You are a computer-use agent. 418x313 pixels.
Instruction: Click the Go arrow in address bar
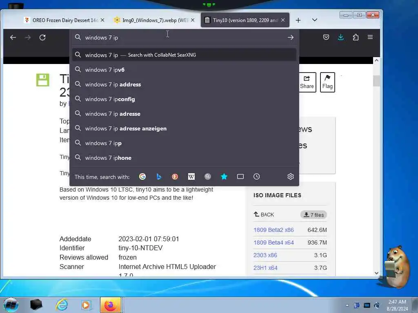(290, 37)
